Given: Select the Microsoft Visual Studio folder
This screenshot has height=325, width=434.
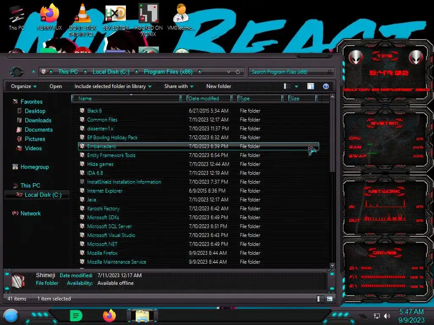Looking at the screenshot, I should [198, 235].
